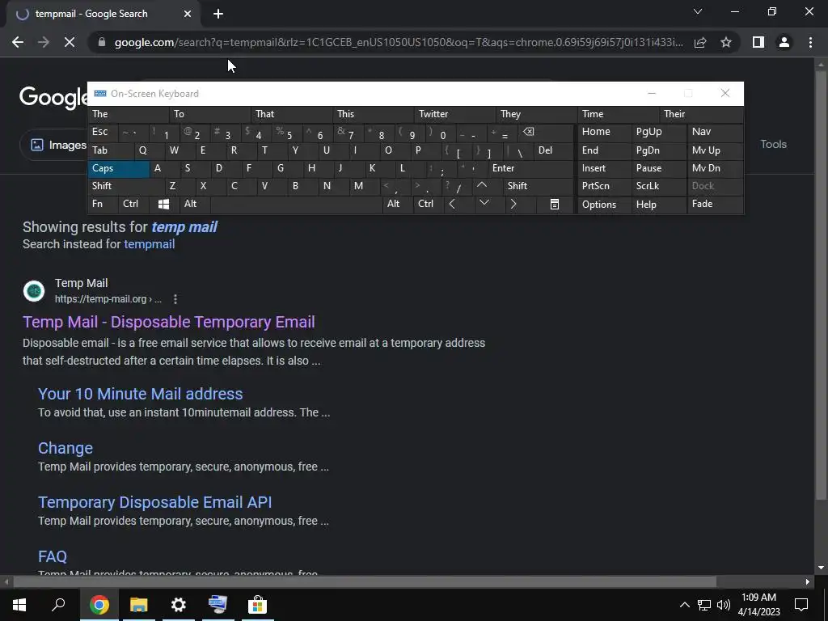Open 'Temporary Disposable Email API' sitelink
Screen dimensions: 828x621
pos(154,502)
